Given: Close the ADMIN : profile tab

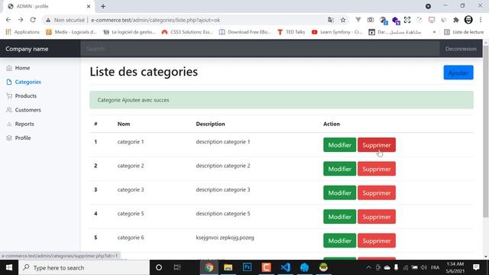Looking at the screenshot, I should click(x=89, y=6).
